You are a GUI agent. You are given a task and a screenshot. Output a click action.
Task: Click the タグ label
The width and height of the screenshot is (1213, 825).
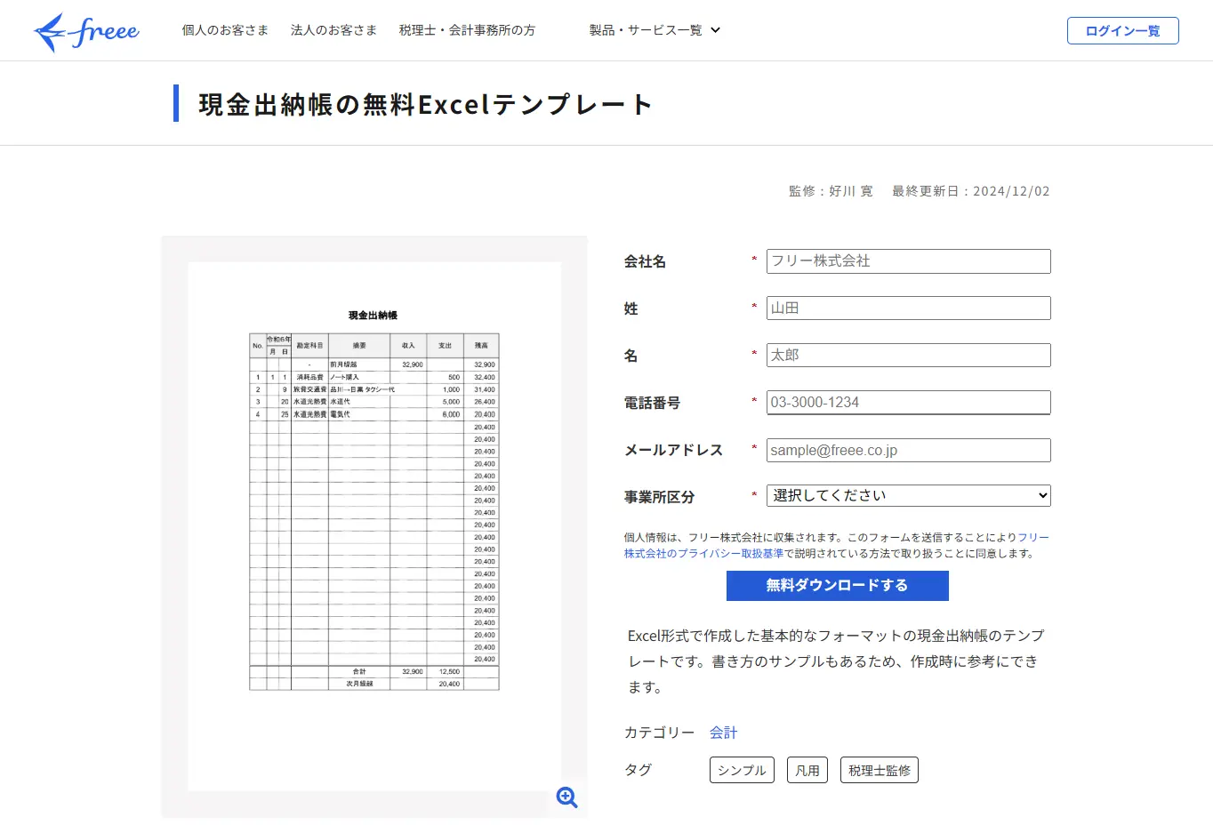click(x=639, y=770)
